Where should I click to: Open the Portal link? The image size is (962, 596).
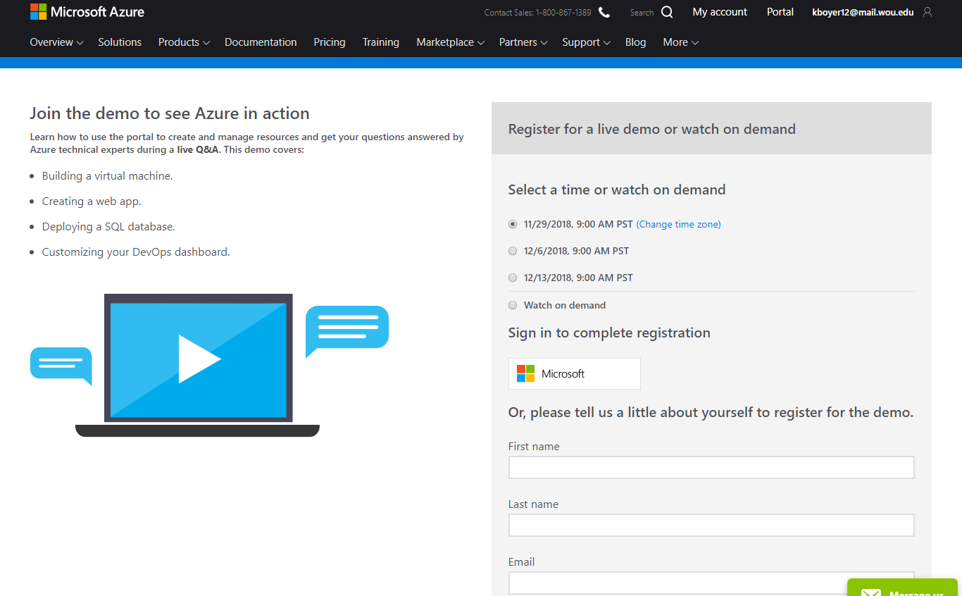click(780, 12)
